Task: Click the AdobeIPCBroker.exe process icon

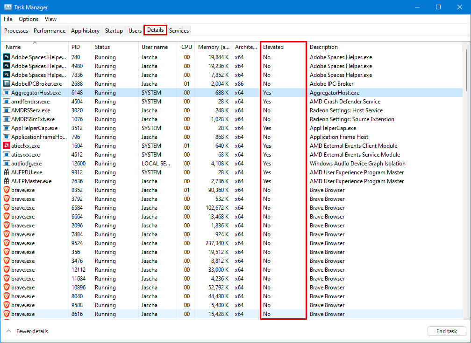Action: [x=7, y=83]
